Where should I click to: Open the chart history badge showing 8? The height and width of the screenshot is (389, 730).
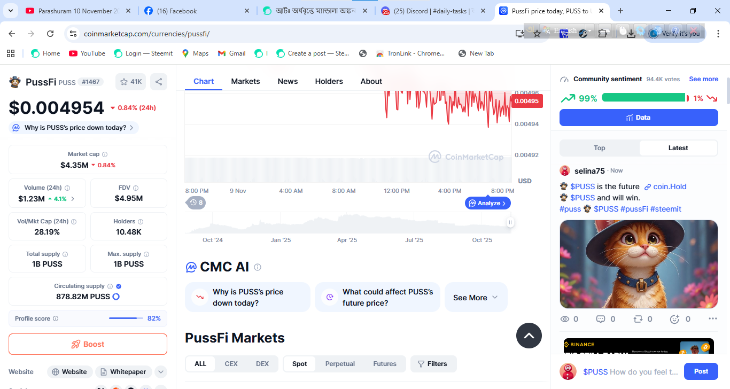[196, 203]
